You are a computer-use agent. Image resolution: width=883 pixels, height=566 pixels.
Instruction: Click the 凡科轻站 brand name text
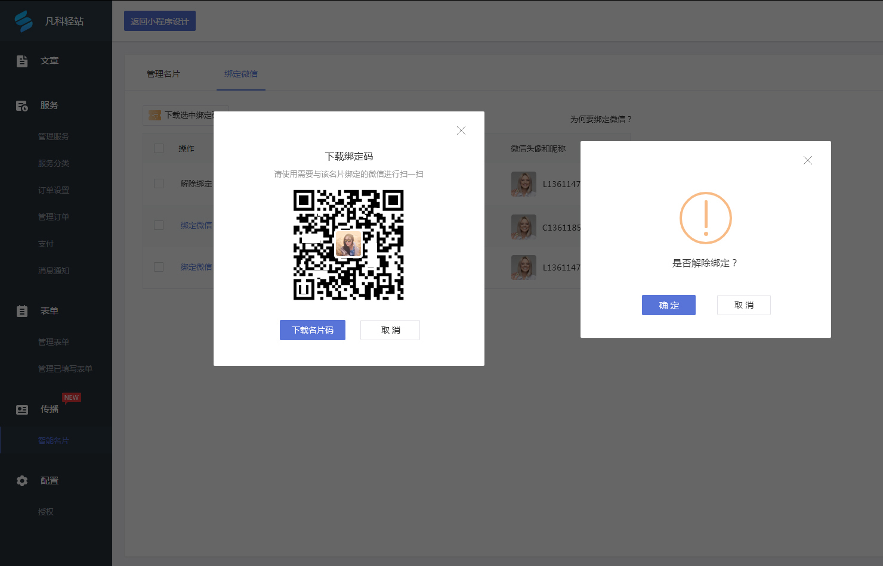click(x=64, y=21)
